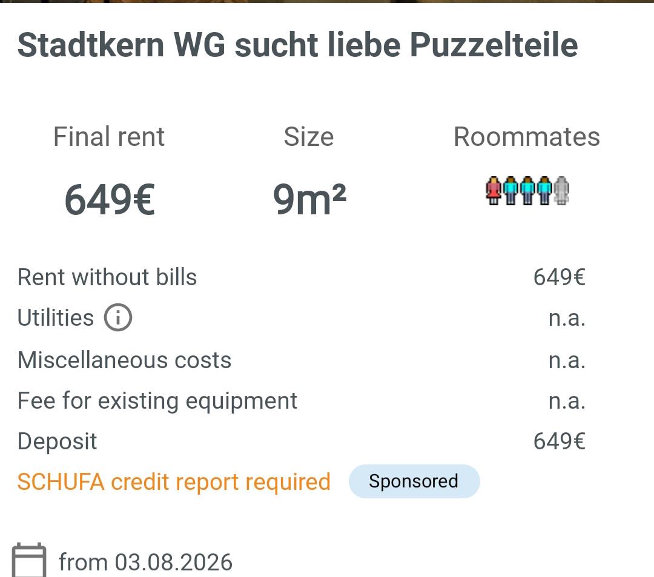This screenshot has width=654, height=577.
Task: Open the listing title Stadtkern WG
Action: coord(298,45)
